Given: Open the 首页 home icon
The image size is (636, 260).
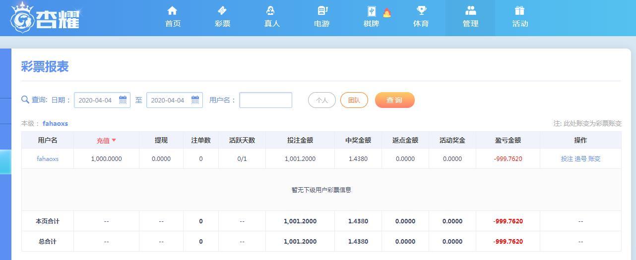Looking at the screenshot, I should pos(172,10).
